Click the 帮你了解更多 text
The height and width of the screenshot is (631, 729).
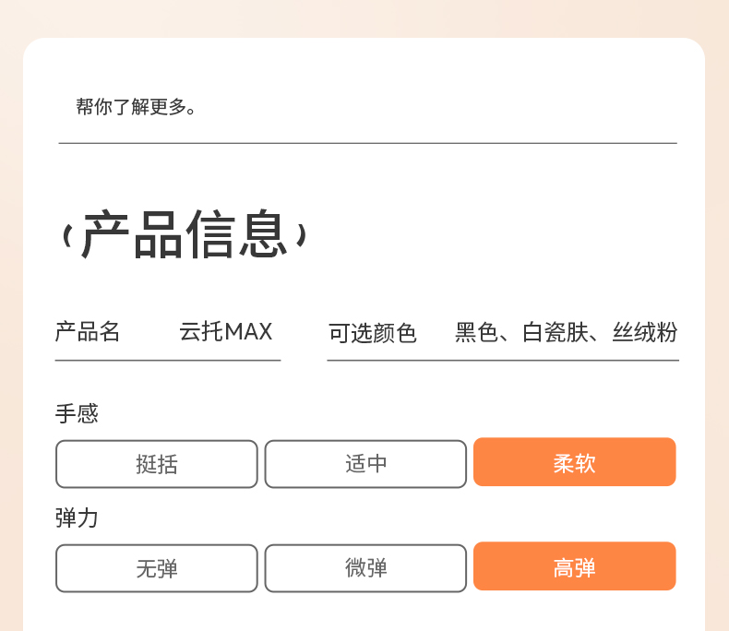pos(137,107)
